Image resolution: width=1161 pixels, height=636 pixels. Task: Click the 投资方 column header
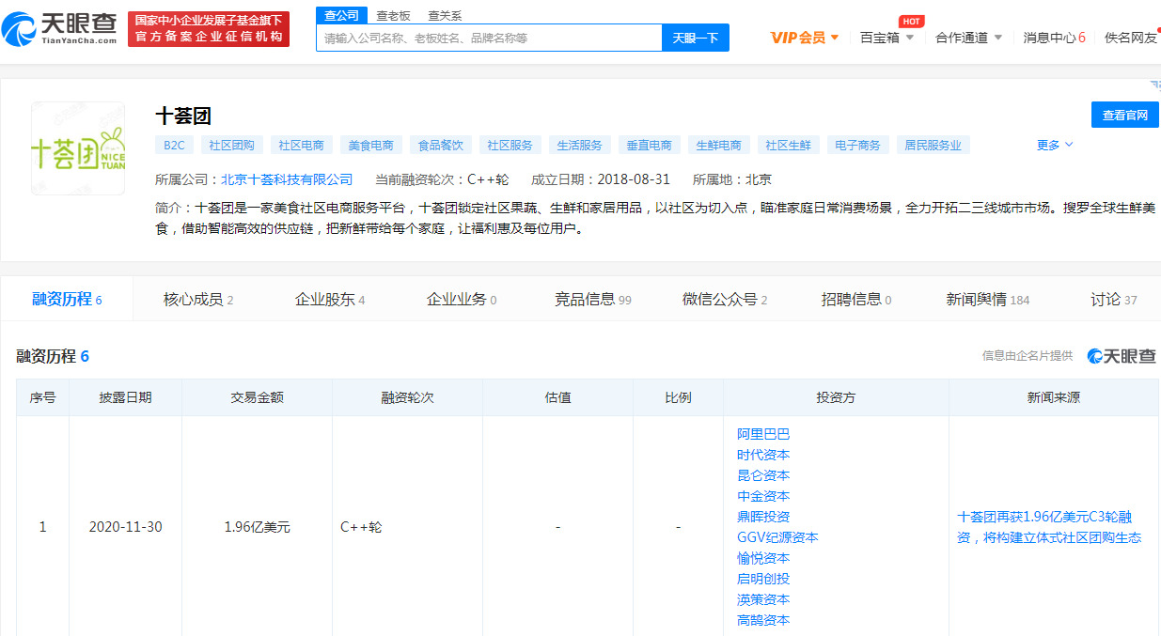(x=836, y=397)
